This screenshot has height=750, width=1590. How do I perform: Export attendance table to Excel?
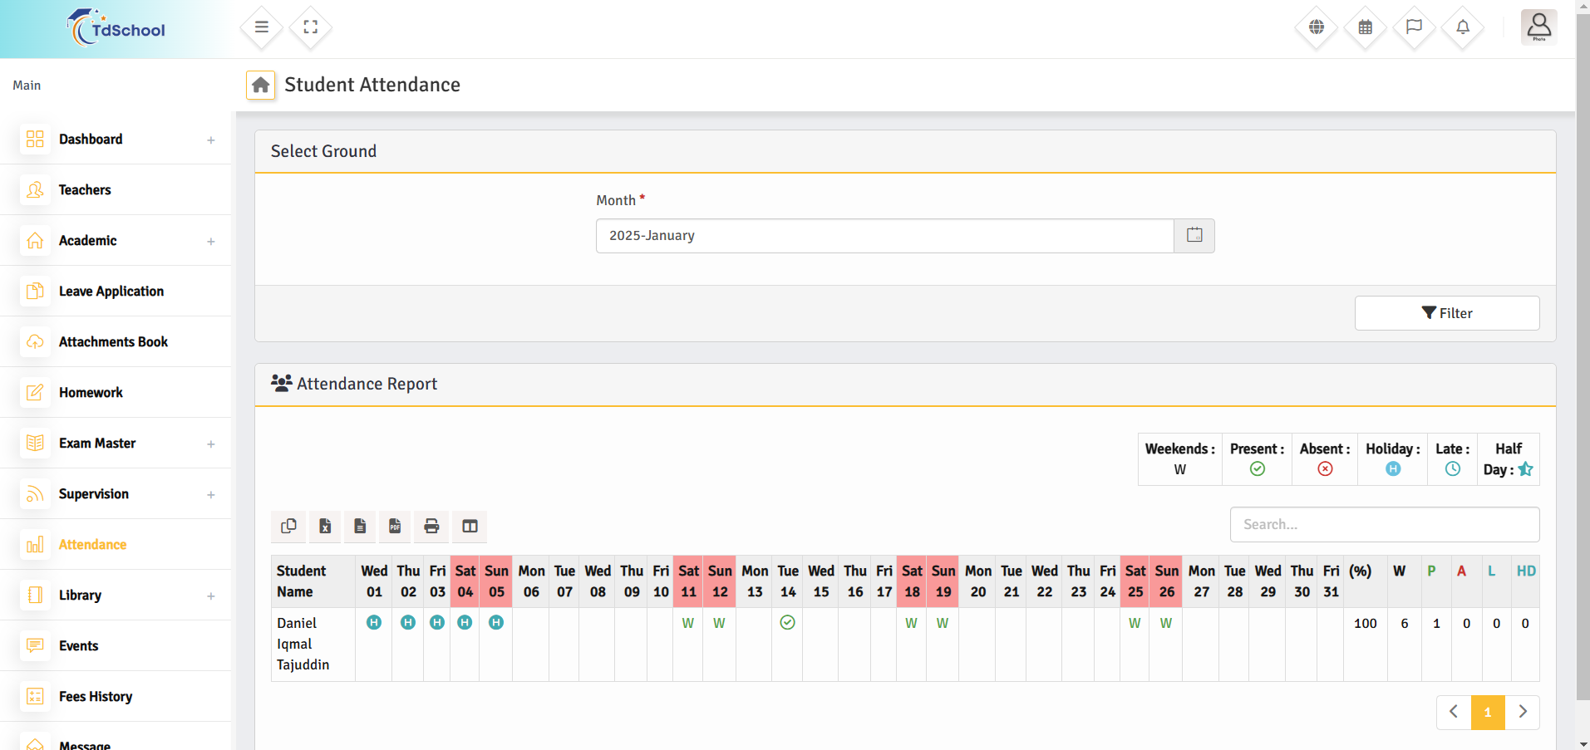coord(325,527)
